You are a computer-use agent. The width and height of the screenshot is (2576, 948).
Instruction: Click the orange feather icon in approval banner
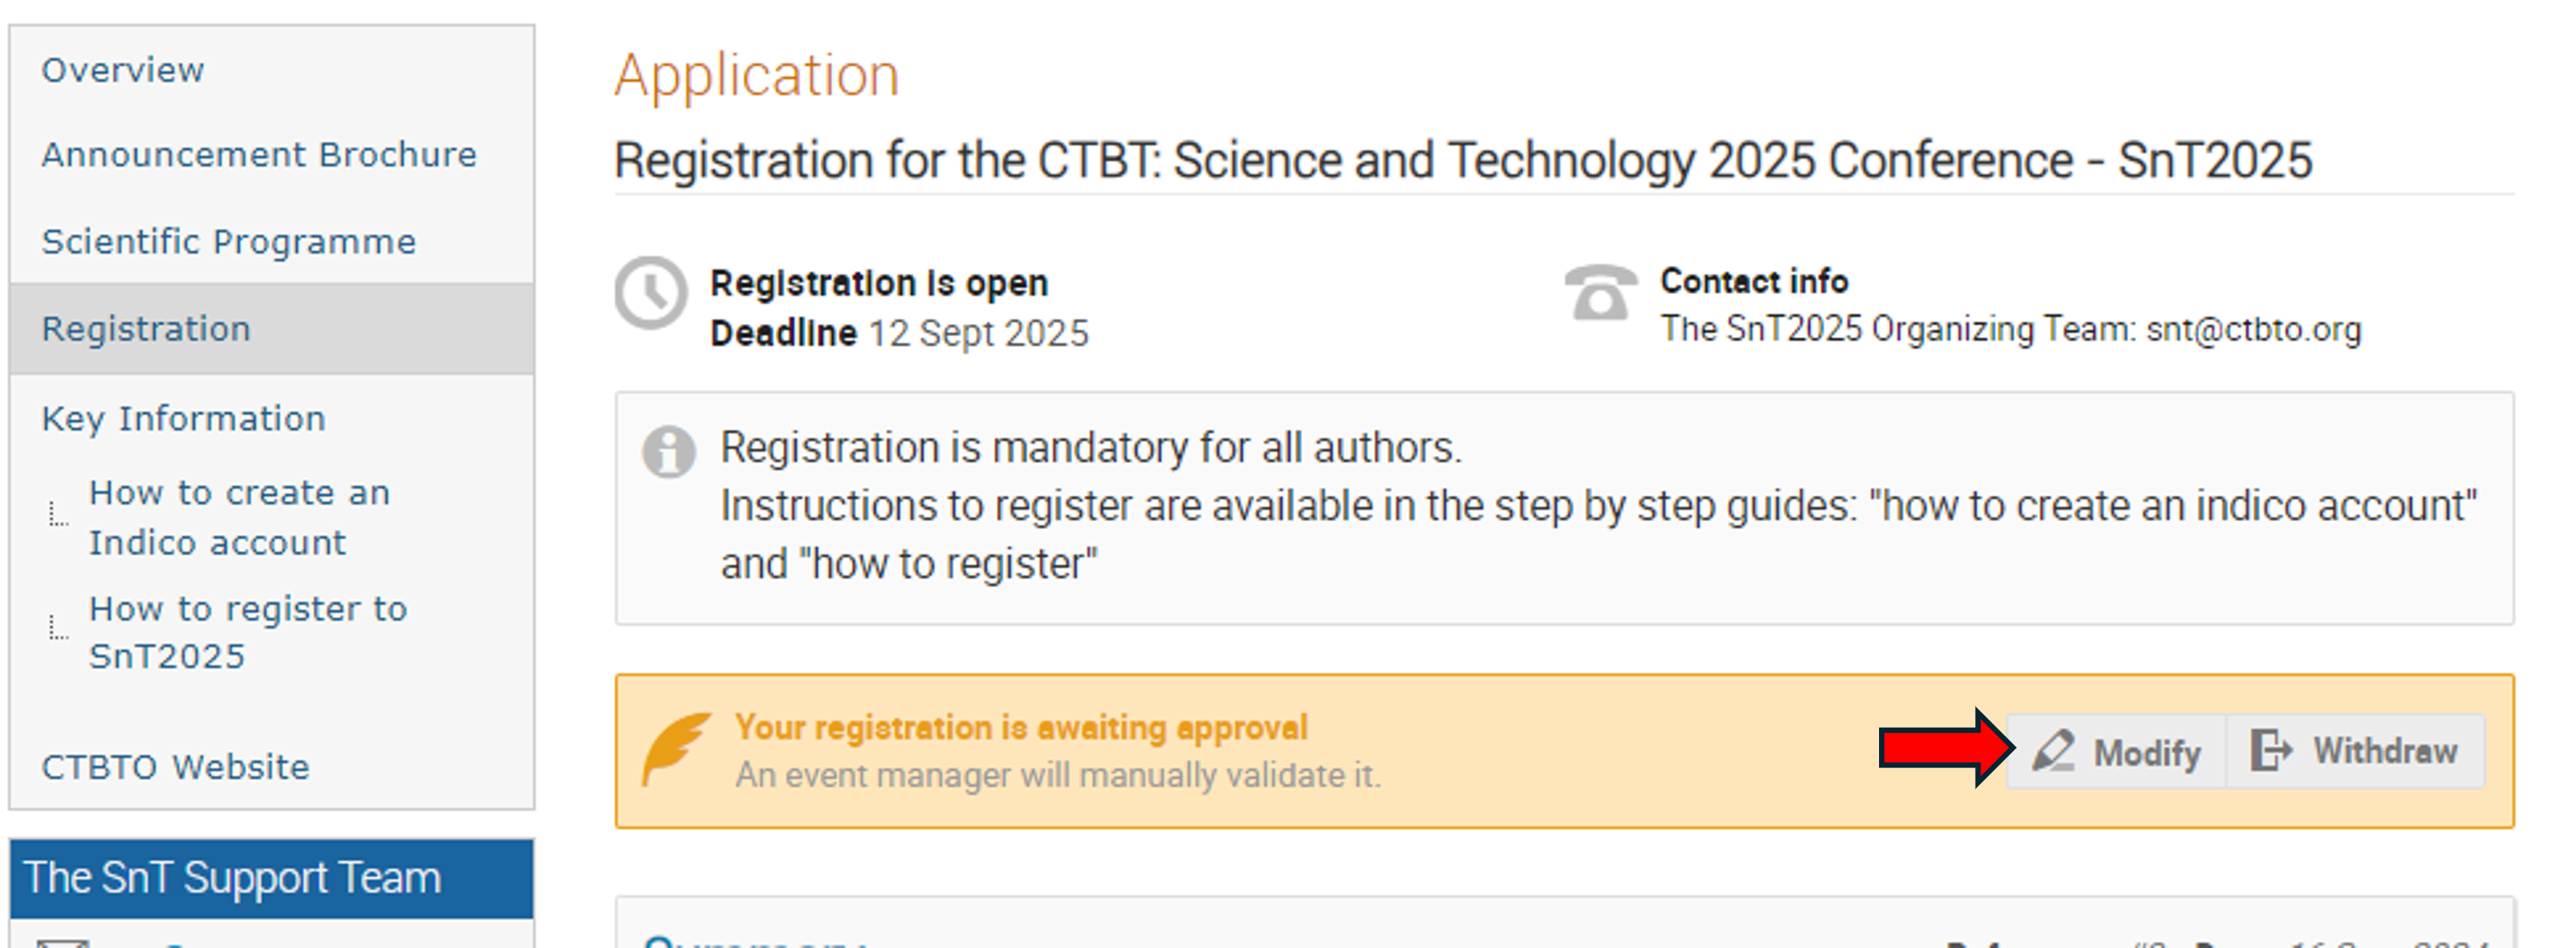677,748
